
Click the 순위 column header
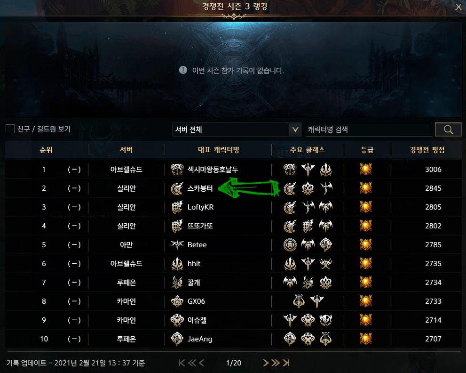point(46,150)
